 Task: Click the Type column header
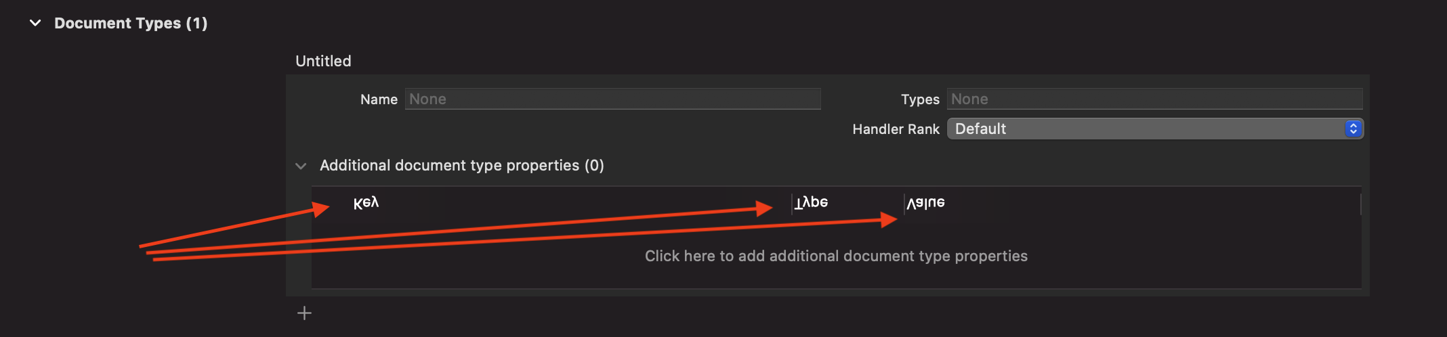[x=812, y=202]
